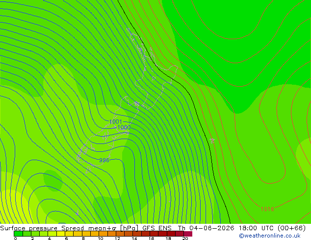Select the yellow legend swatch left of 6
Screen dimensions: 311x240
tap(61, 234)
